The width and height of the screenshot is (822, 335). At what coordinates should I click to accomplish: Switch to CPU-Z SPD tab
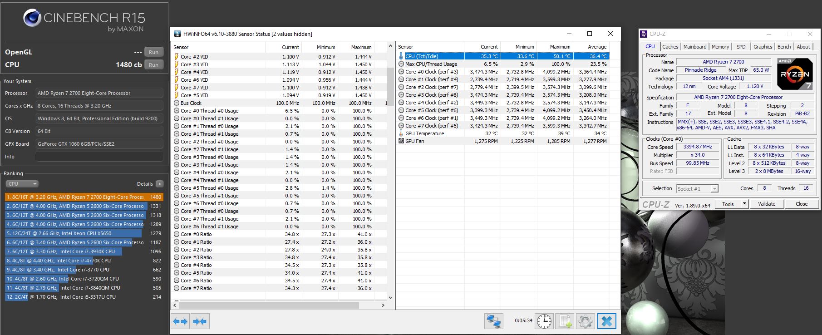point(741,47)
